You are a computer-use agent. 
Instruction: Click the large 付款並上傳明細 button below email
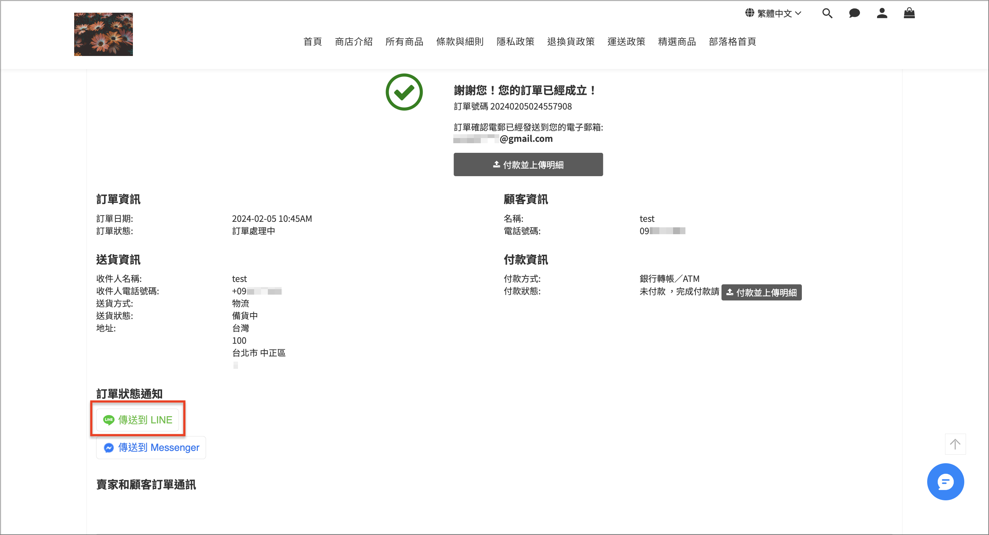click(528, 164)
